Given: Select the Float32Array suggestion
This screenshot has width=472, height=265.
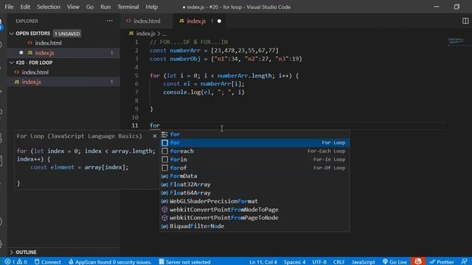Looking at the screenshot, I should click(254, 185).
